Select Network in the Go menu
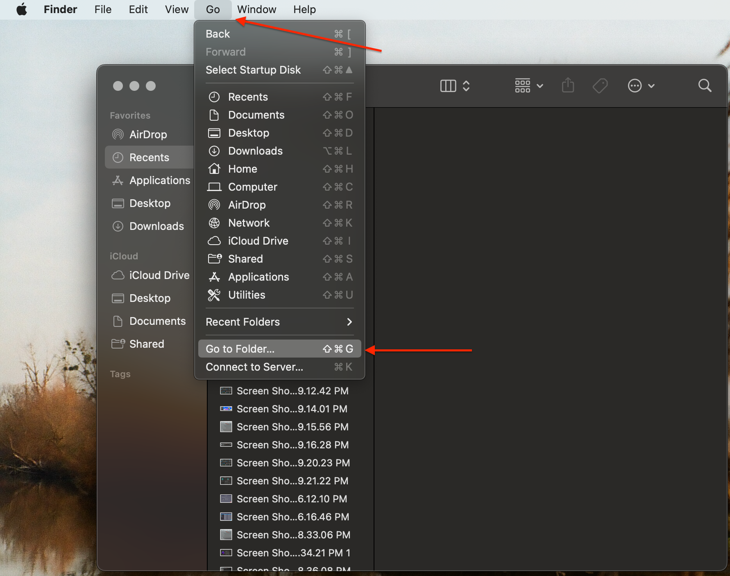Screen dimensions: 730x576 280,223
